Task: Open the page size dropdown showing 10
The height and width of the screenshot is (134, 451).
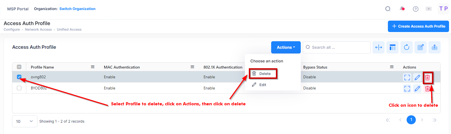Action: 25,121
